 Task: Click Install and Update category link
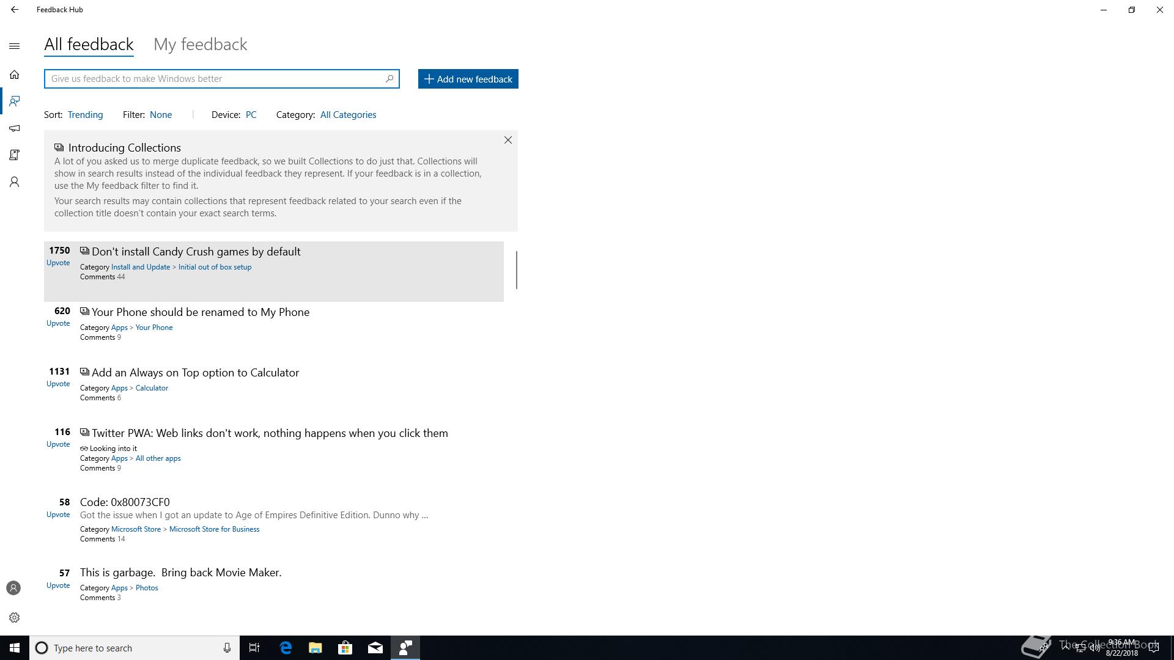tap(141, 267)
